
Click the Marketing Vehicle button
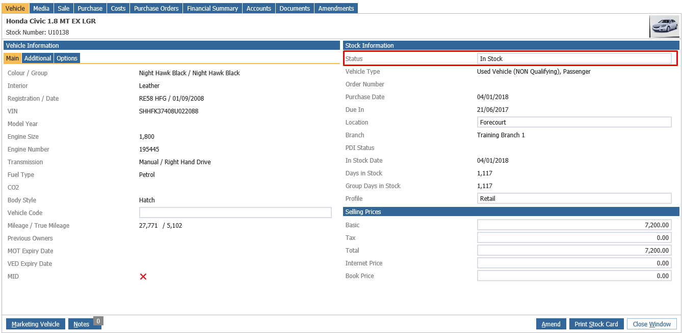coord(36,324)
